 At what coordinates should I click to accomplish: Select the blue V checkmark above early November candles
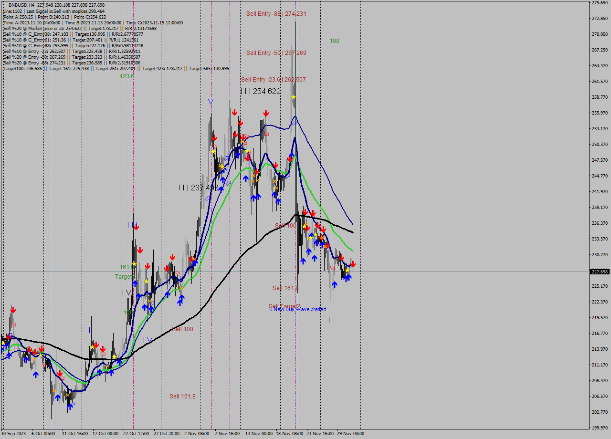point(211,101)
